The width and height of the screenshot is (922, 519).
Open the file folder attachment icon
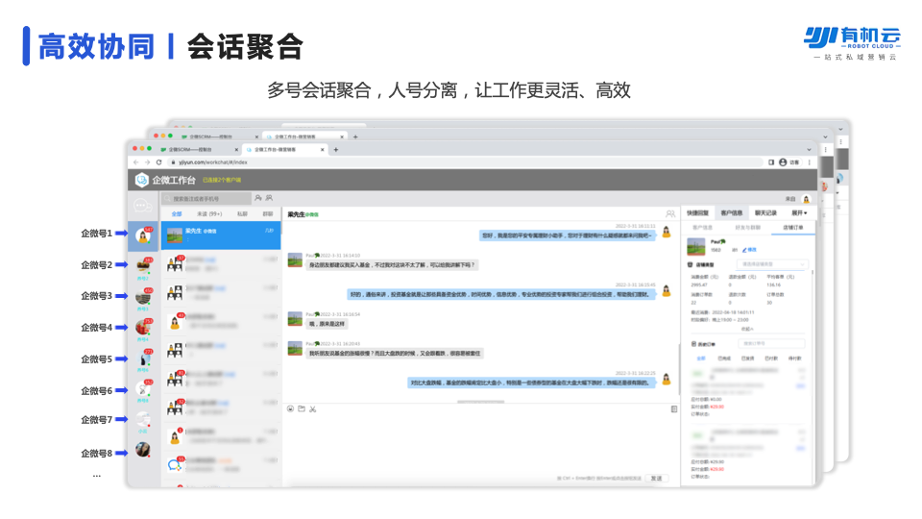301,409
